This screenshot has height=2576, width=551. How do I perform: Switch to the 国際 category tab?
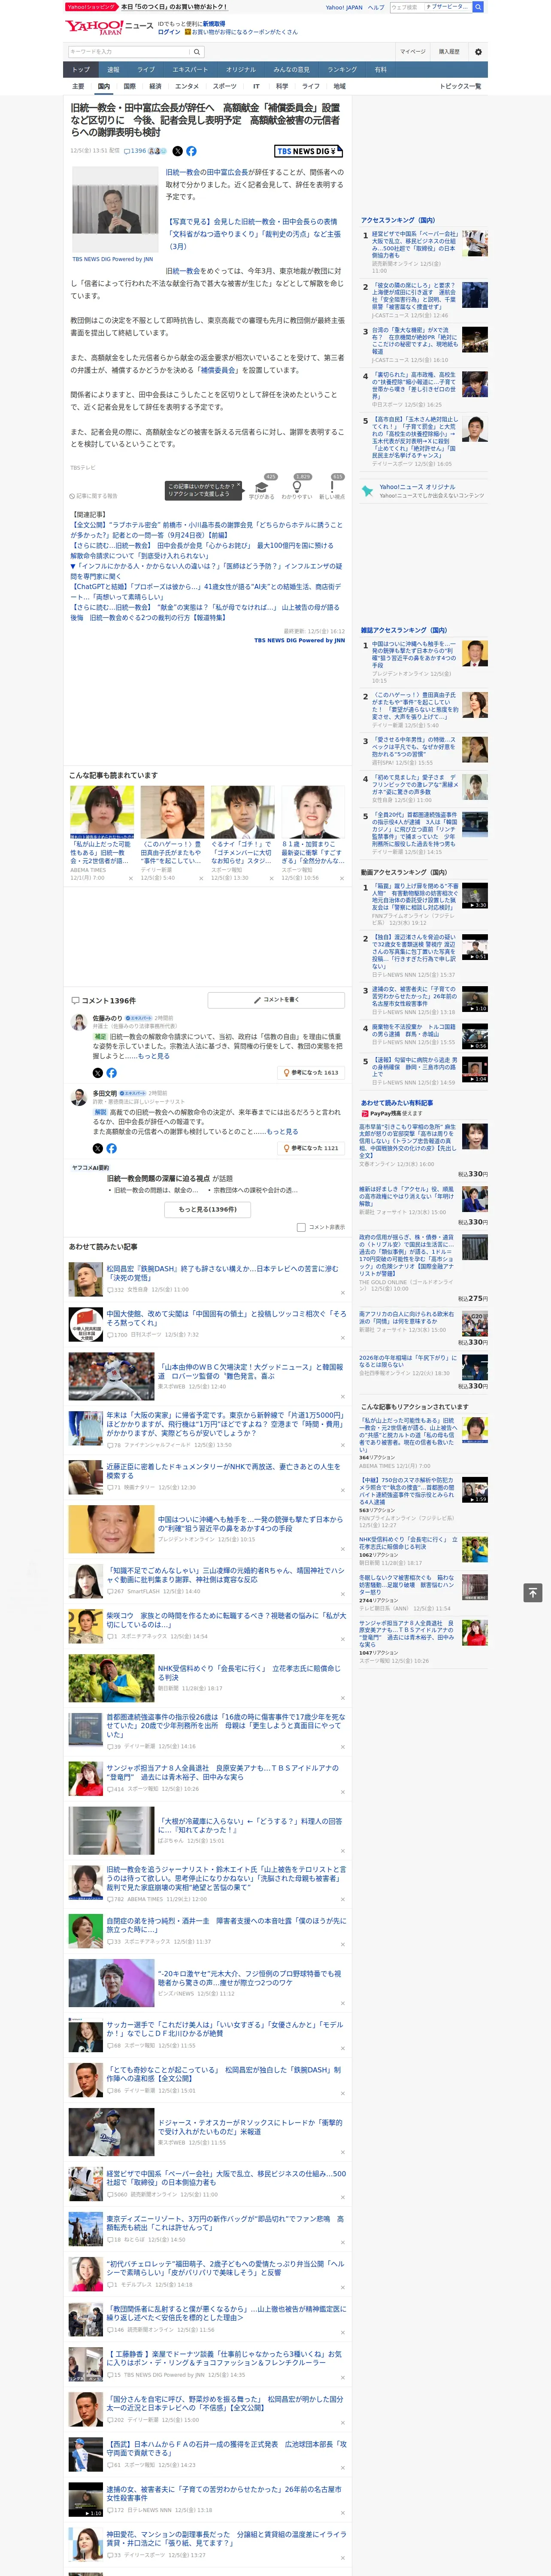(x=129, y=86)
